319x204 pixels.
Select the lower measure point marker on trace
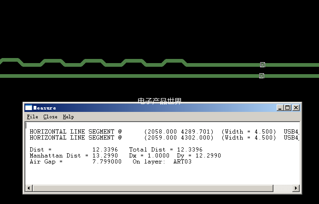point(261,76)
